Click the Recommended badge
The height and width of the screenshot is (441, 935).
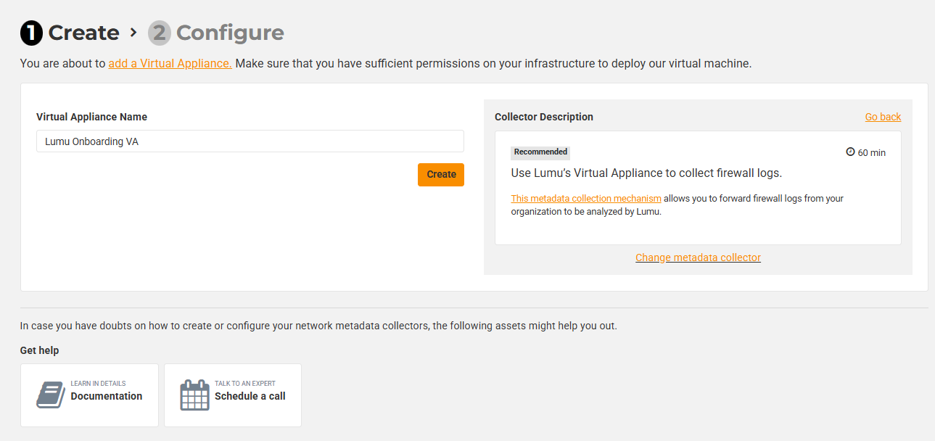click(x=540, y=152)
